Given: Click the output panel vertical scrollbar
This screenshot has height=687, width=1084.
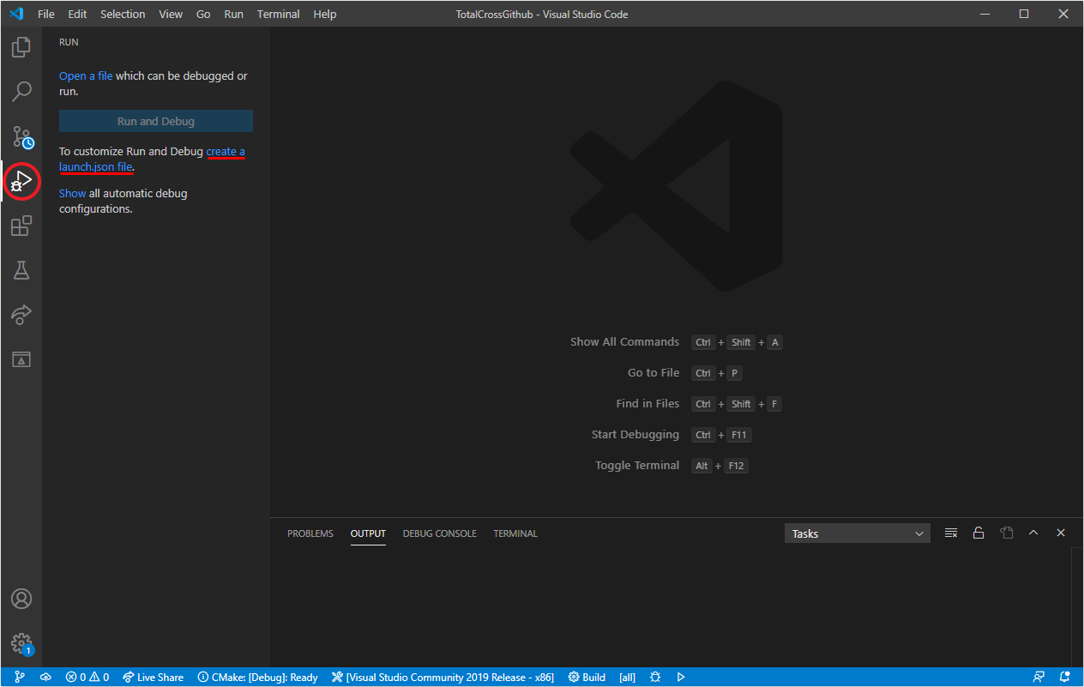Looking at the screenshot, I should coord(1077,606).
